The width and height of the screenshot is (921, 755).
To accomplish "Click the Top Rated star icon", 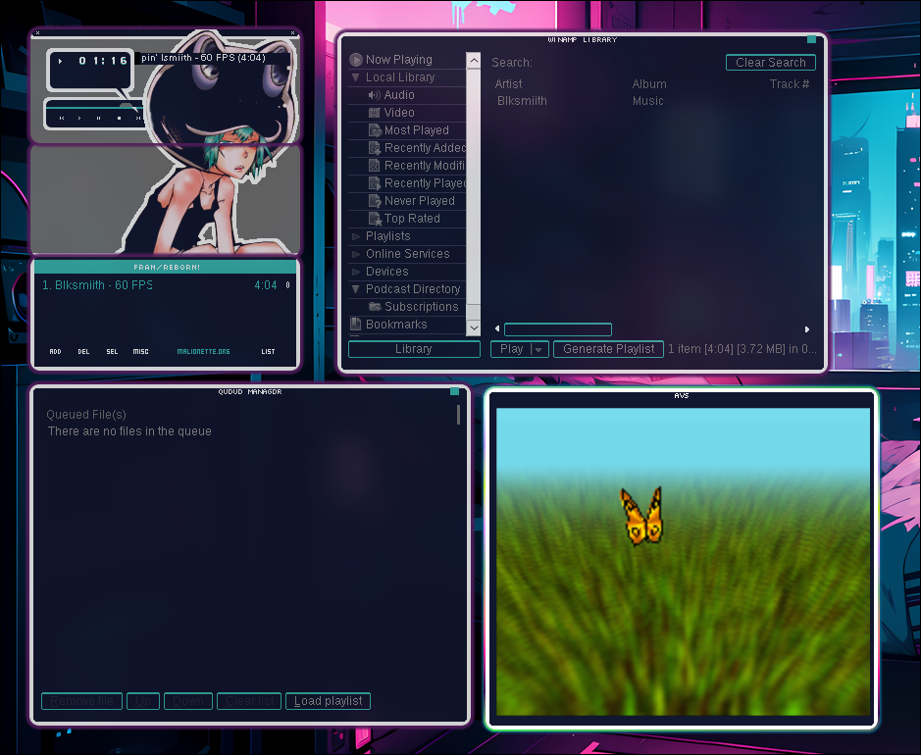I will [x=375, y=219].
